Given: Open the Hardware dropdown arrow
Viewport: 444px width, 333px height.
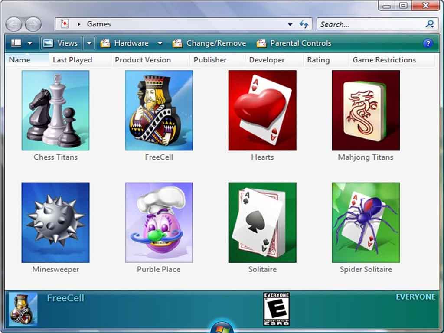Looking at the screenshot, I should (160, 43).
